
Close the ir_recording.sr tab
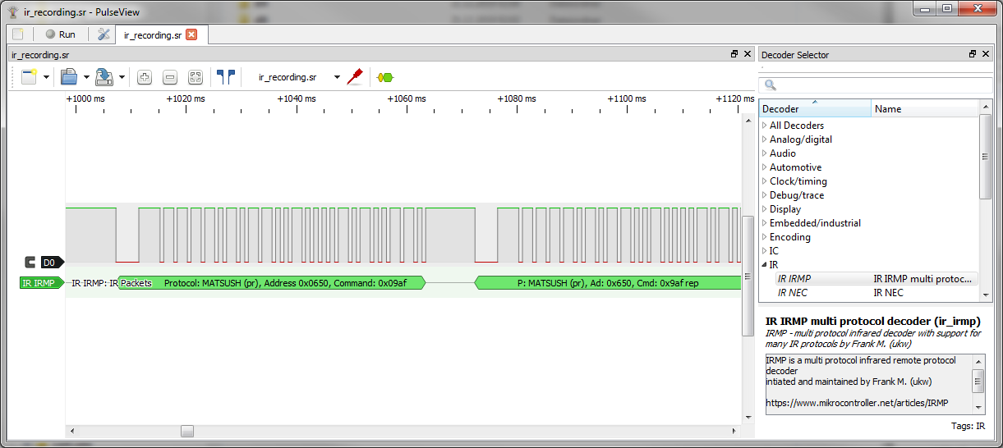click(x=191, y=34)
